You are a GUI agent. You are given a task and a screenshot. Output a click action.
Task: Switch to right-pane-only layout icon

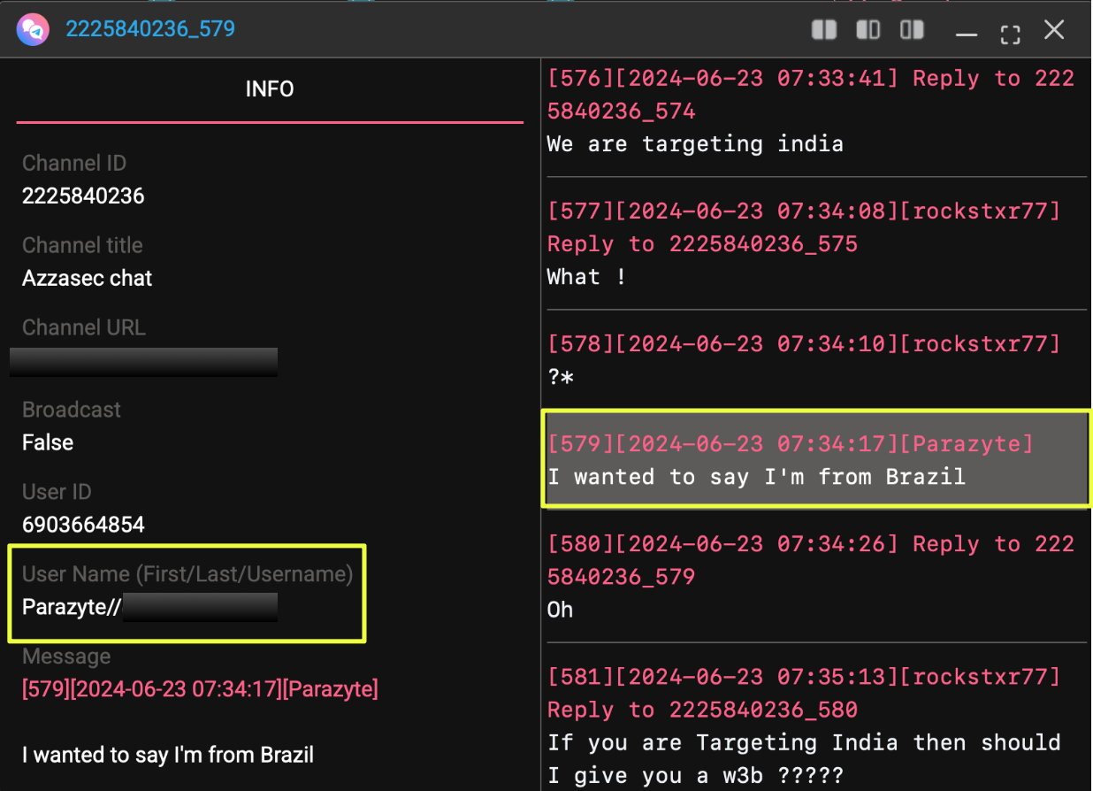[912, 30]
